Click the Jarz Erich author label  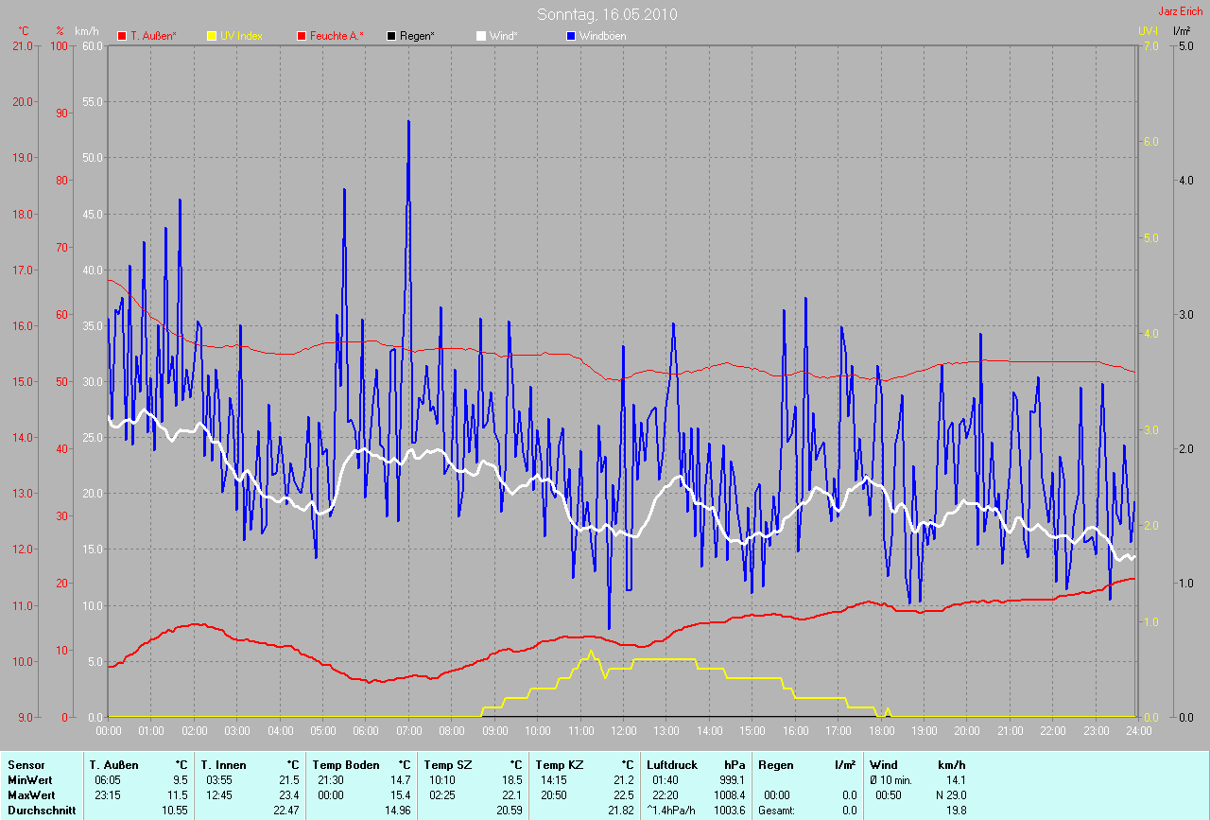tap(1180, 11)
